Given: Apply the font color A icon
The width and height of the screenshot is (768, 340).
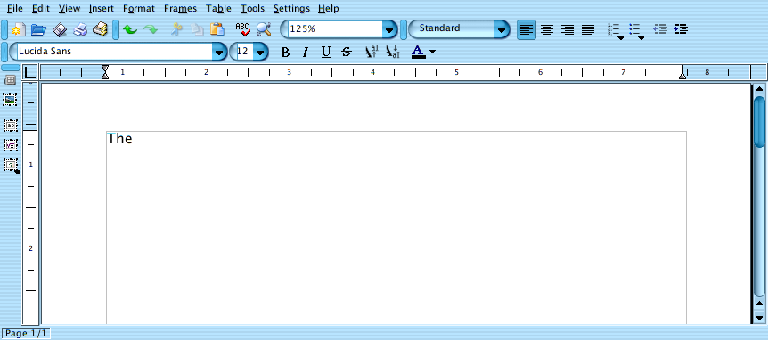Looking at the screenshot, I should click(x=418, y=52).
